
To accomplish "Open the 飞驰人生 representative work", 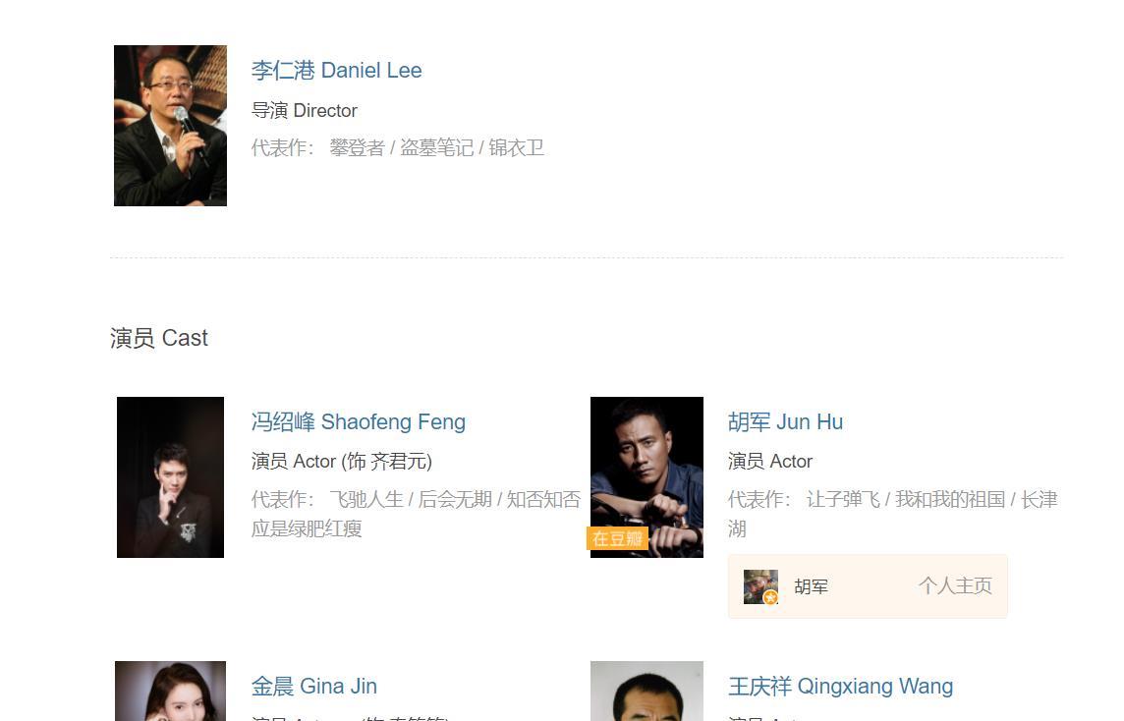I will (366, 499).
